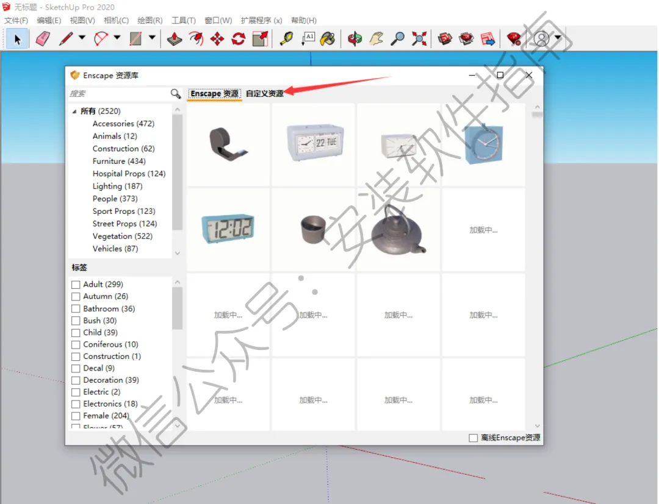This screenshot has height=504, width=659.
Task: Select the Text label tool
Action: (308, 39)
